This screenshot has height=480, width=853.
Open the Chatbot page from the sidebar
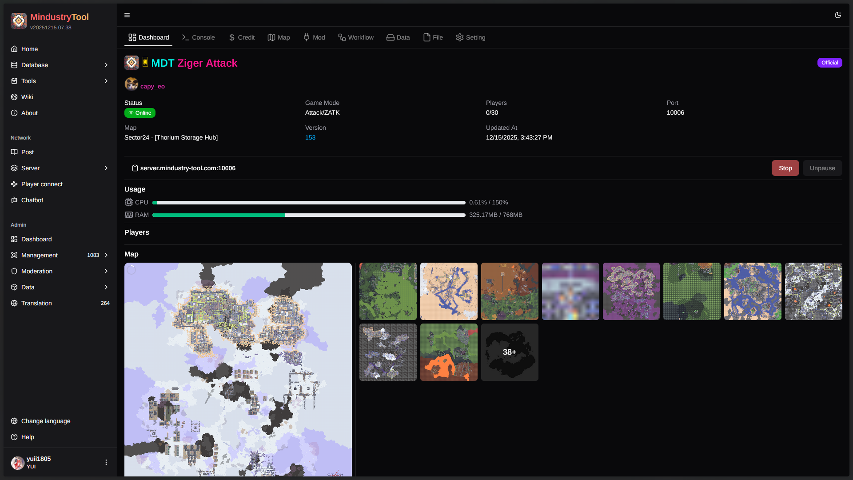click(32, 200)
